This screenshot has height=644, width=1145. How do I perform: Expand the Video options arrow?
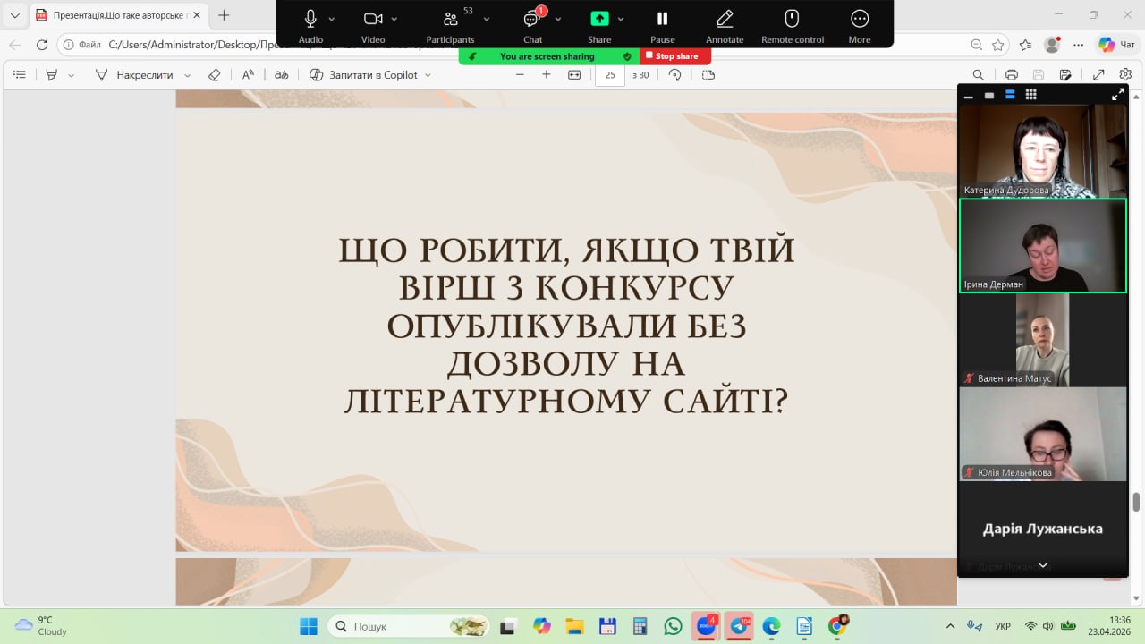point(394,19)
